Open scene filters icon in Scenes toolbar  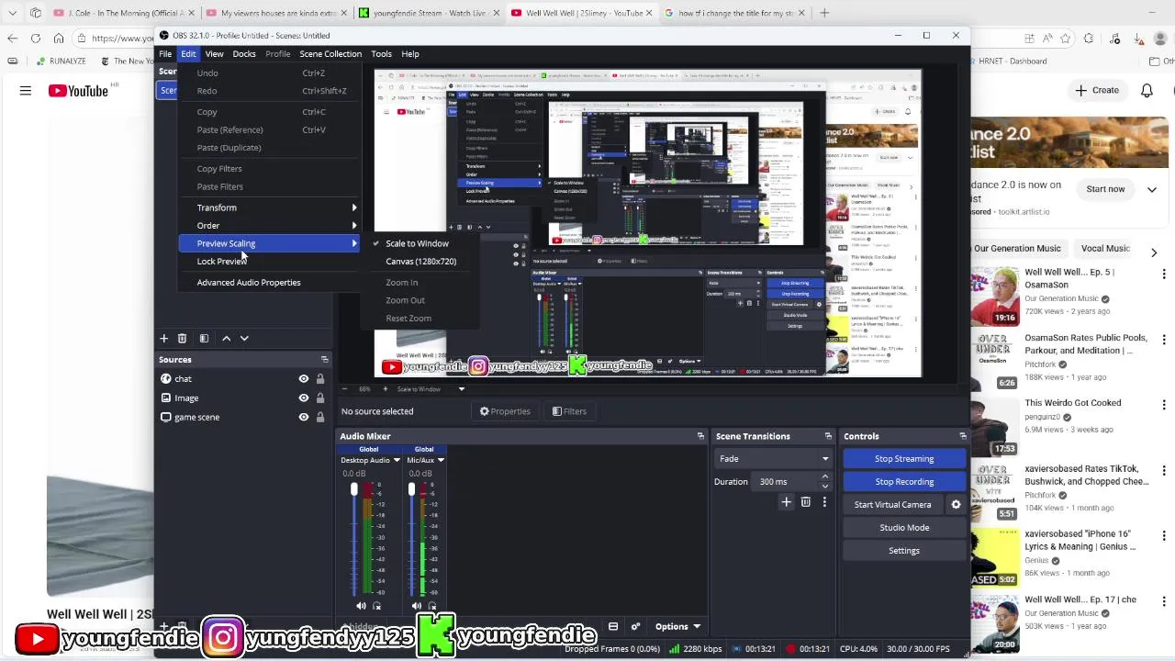[x=204, y=339]
